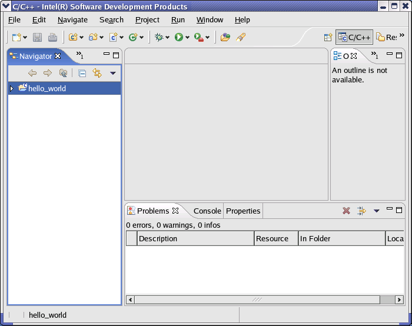Image resolution: width=412 pixels, height=326 pixels.
Task: Open the Help menu
Action: tap(242, 19)
